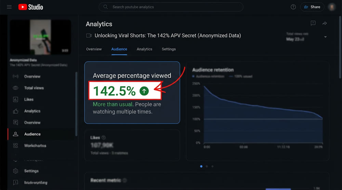The width and height of the screenshot is (342, 190).
Task: Click the gear icon beside Settings
Action: [x=15, y=171]
